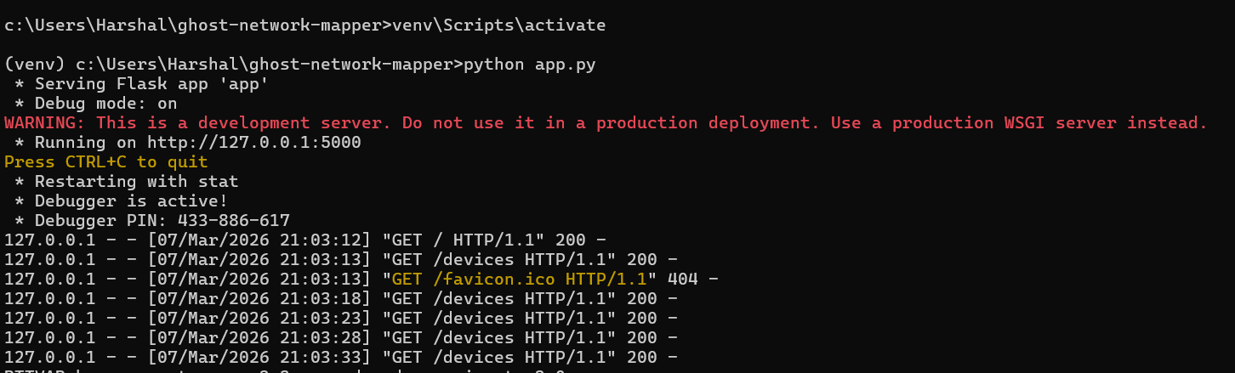Image resolution: width=1235 pixels, height=373 pixels.
Task: Click the GET /devices request logged at 21:03:23
Action: 498,318
